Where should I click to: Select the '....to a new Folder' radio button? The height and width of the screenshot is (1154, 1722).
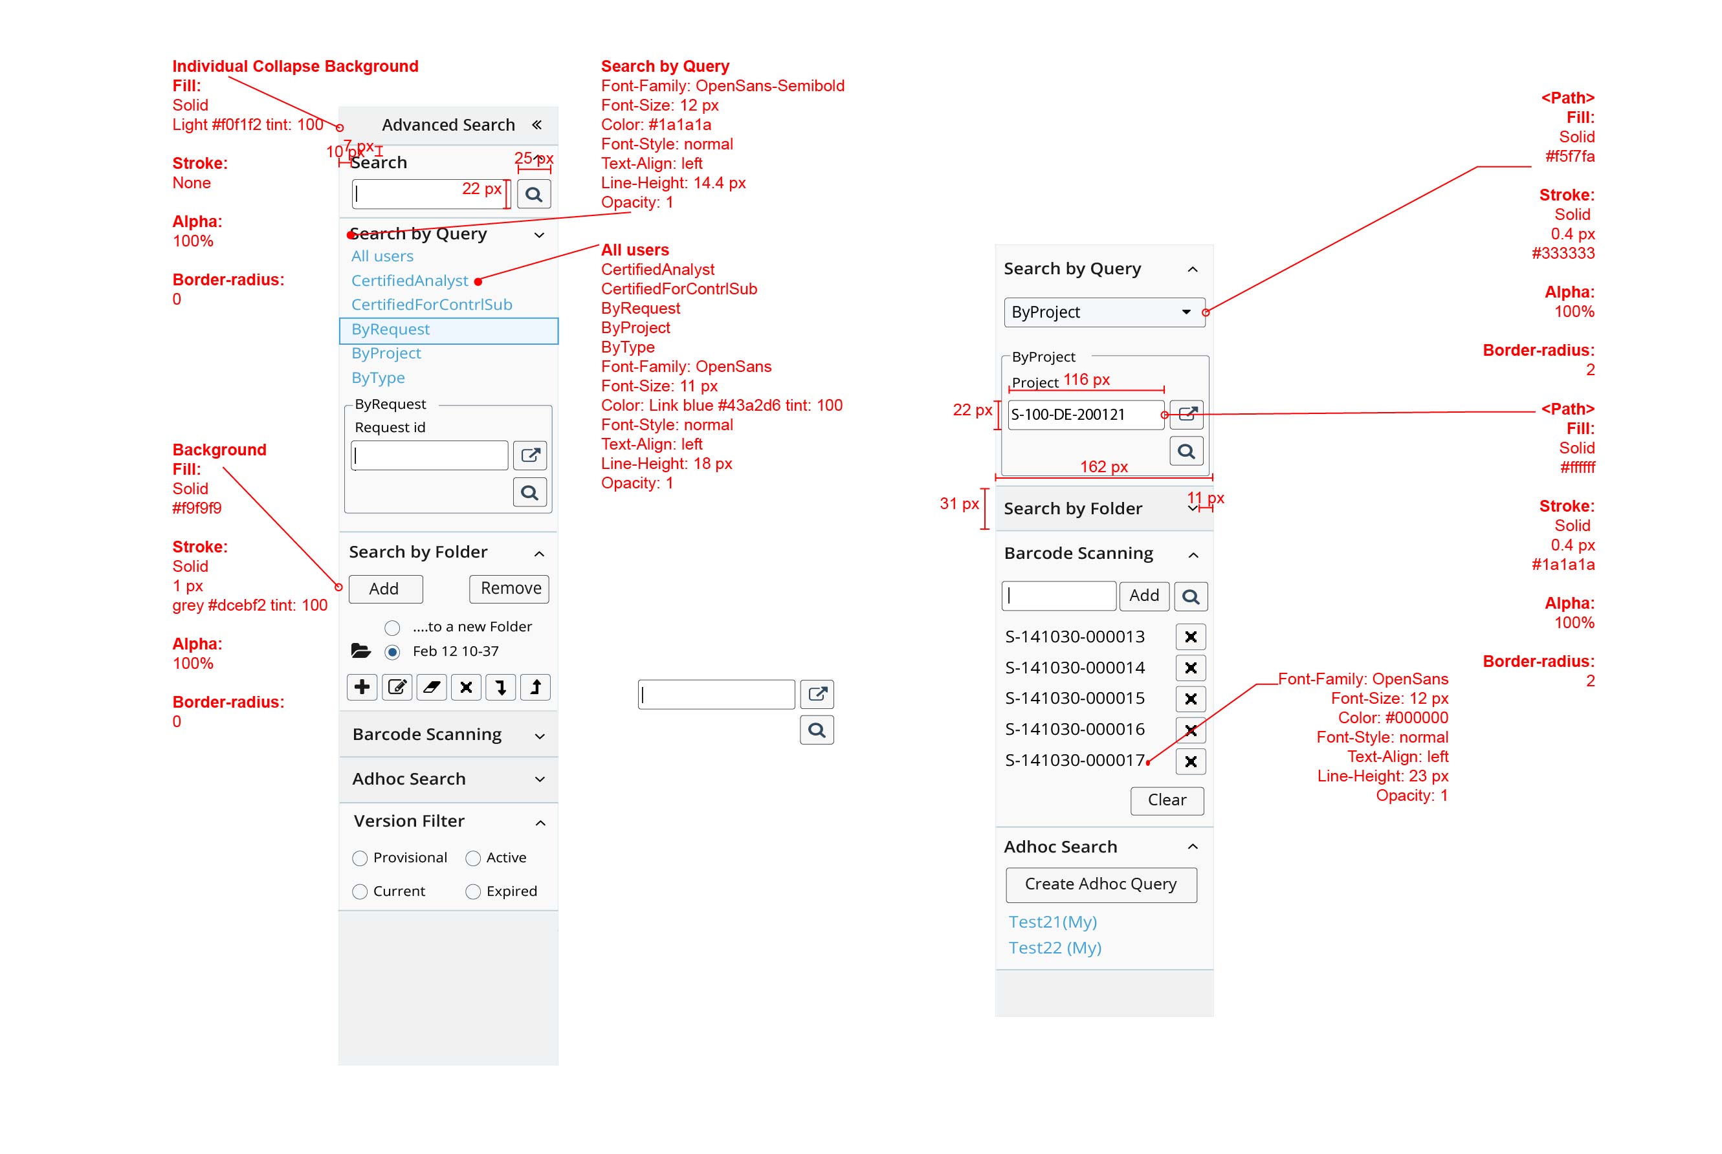point(392,628)
